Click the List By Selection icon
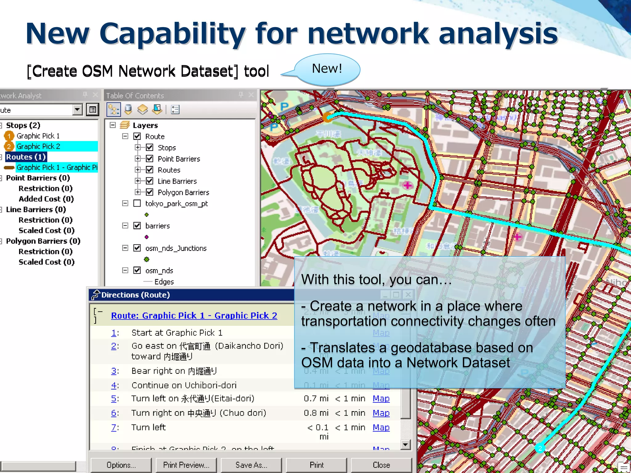Viewport: 631px width, 473px height. (157, 109)
